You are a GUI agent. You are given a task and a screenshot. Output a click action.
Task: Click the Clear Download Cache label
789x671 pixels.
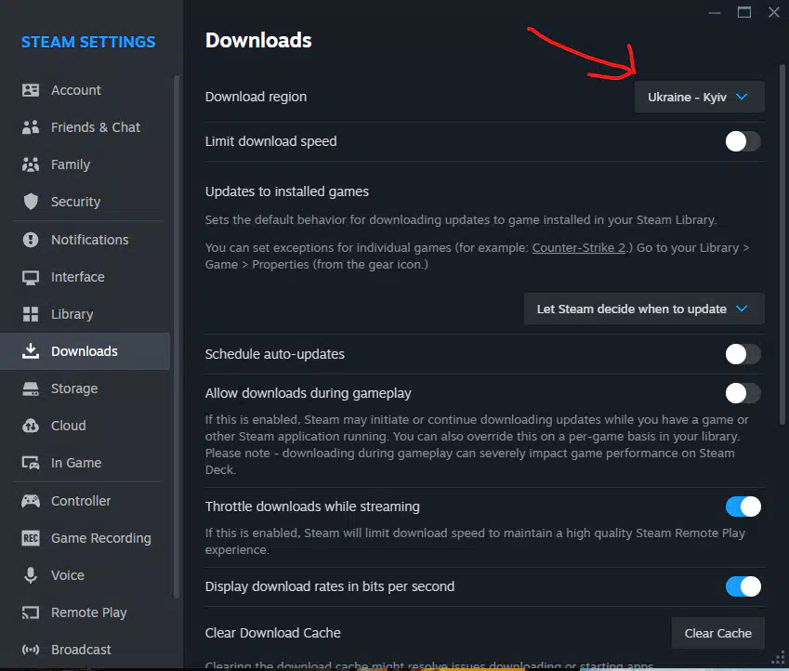(x=272, y=633)
